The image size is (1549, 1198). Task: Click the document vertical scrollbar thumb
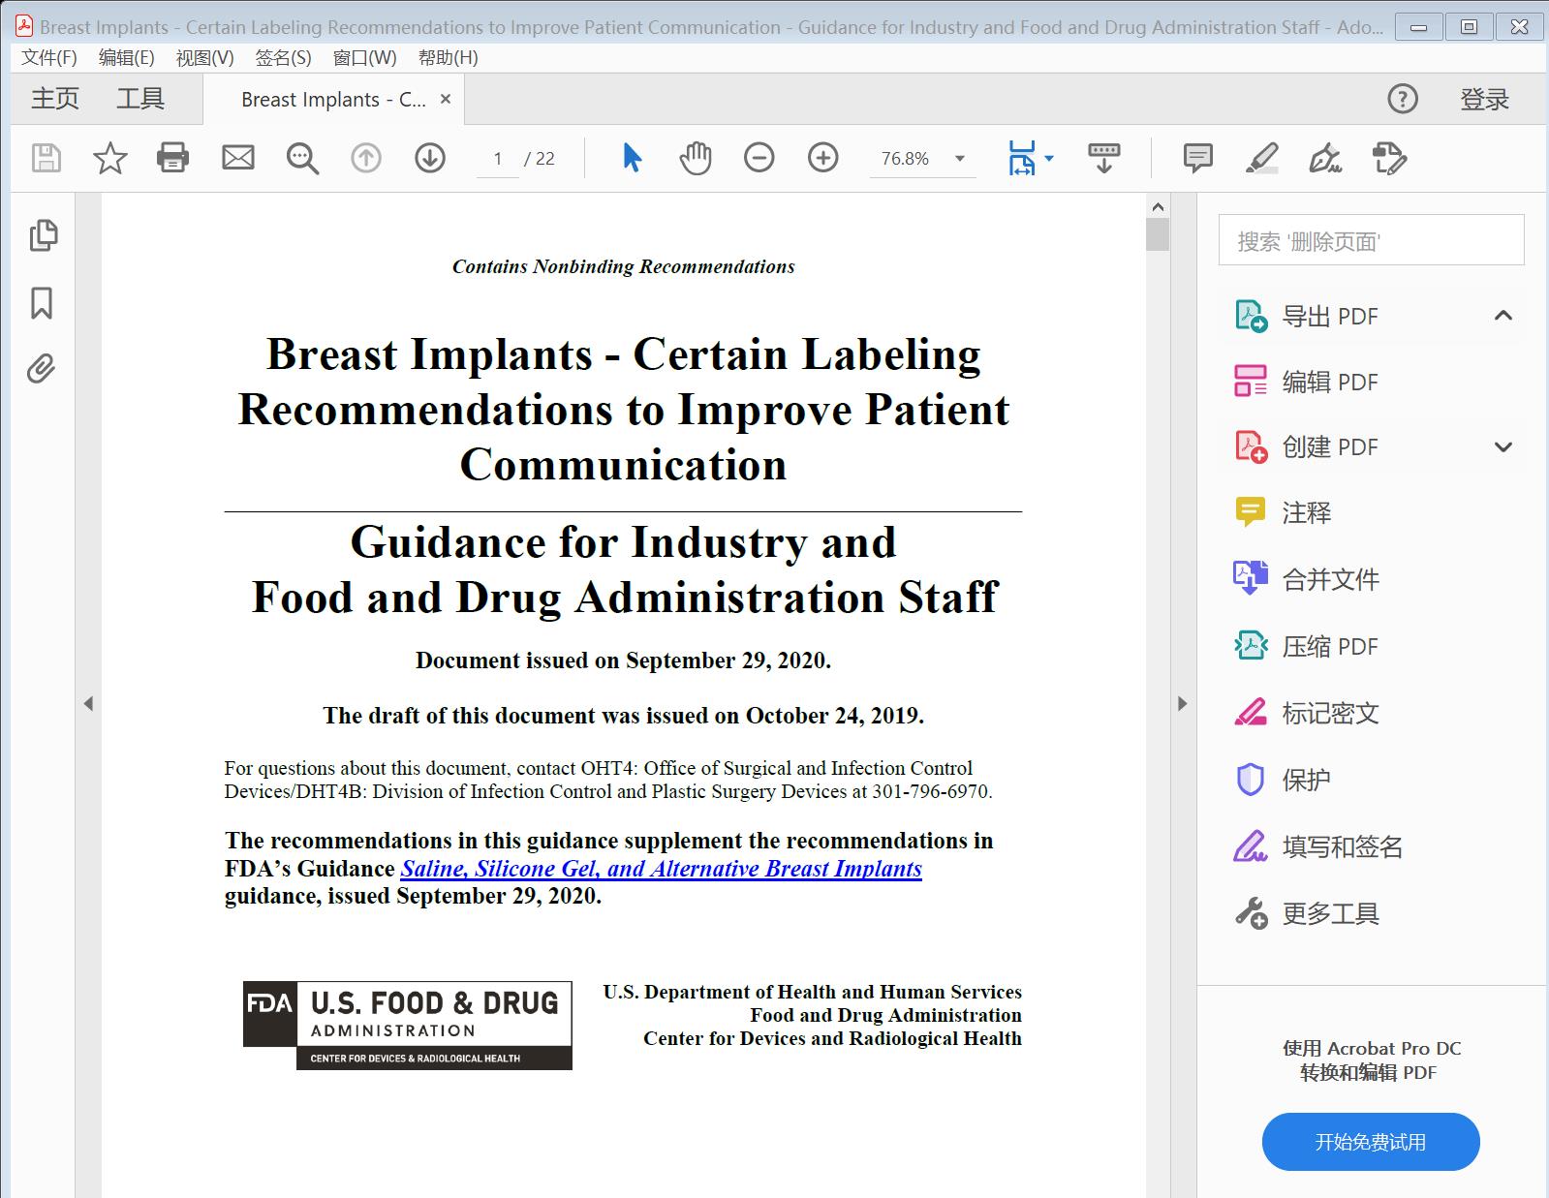[1158, 234]
